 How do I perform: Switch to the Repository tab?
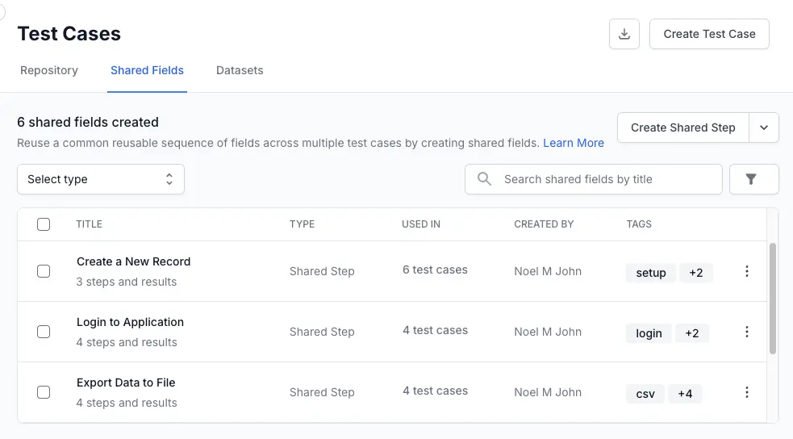pyautogui.click(x=49, y=70)
